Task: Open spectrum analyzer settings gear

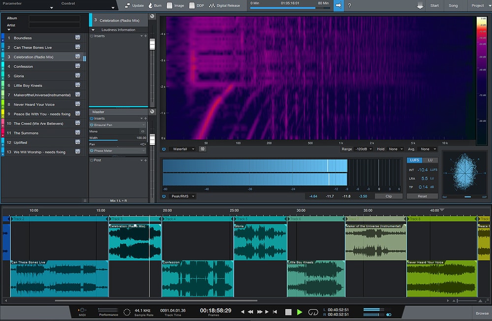Action: [203, 149]
